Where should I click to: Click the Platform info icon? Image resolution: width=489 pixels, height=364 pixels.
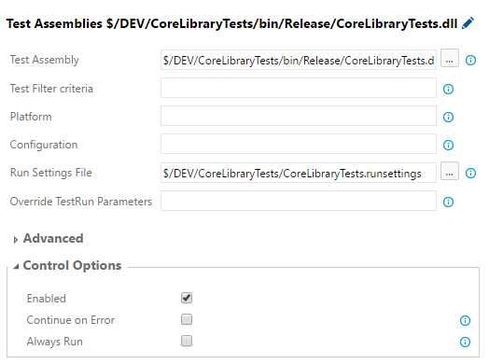[448, 118]
